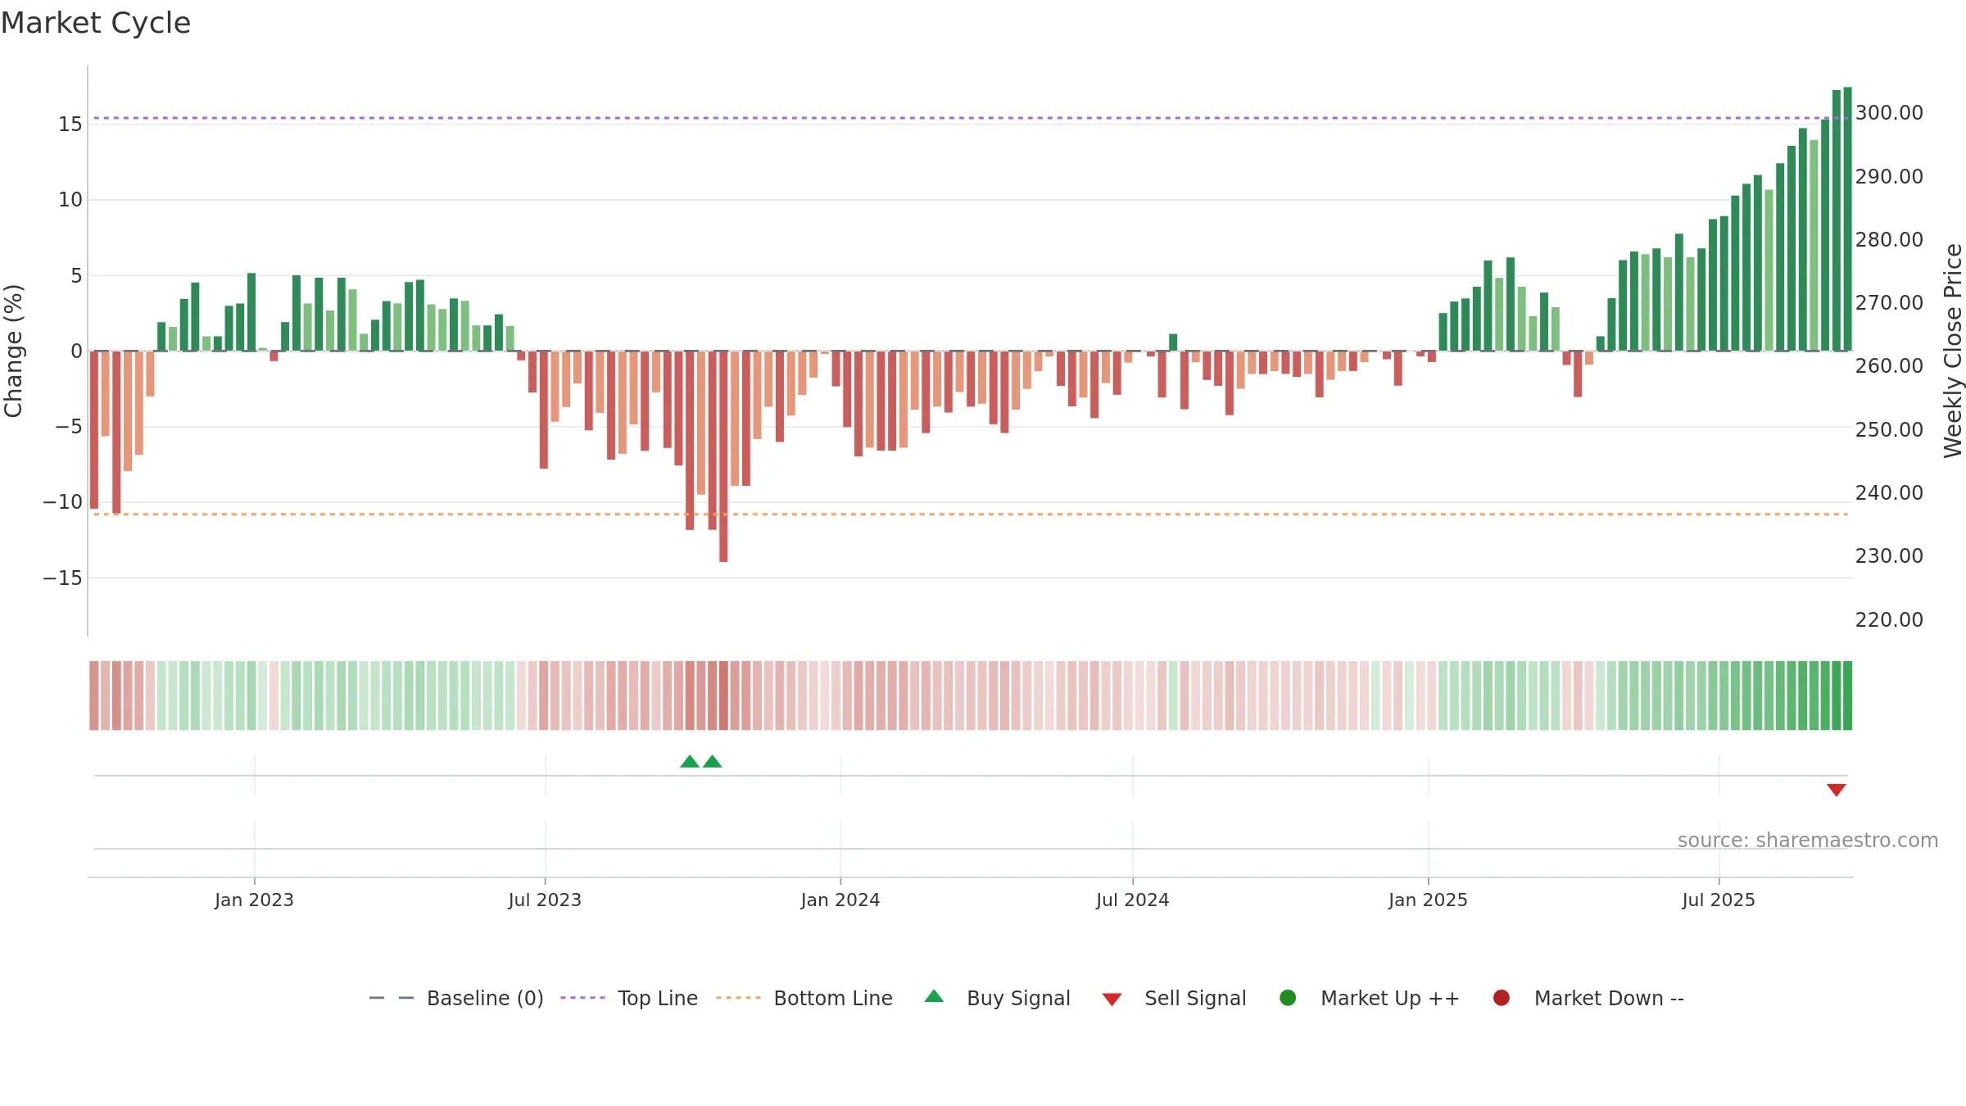Click the deepest red bar below bottom line
The height and width of the screenshot is (1106, 1966).
coord(723,456)
